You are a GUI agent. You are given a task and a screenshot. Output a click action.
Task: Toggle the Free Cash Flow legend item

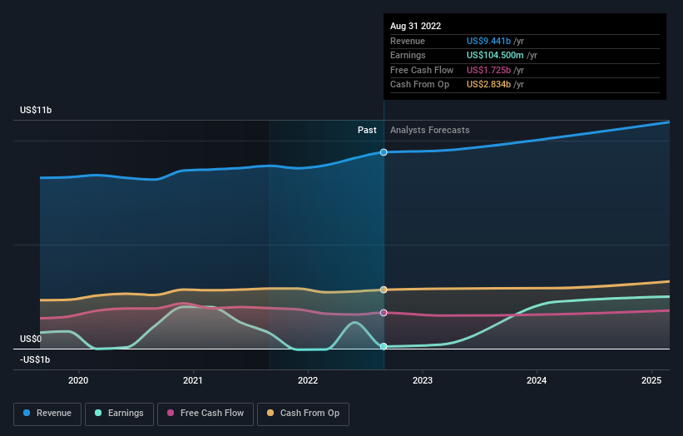(205, 413)
